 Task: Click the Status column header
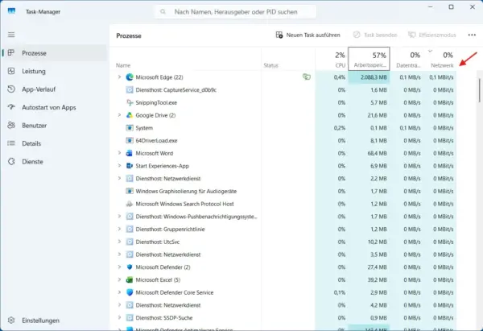[288, 59]
